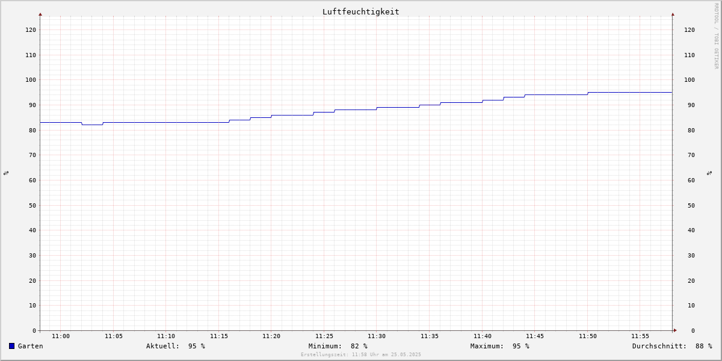
Task: Click the 11:00 time axis label
Action: point(61,336)
